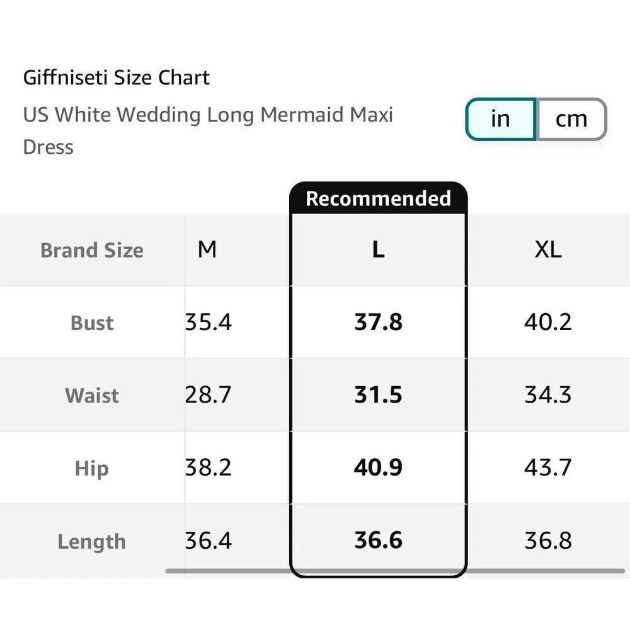Select the XL brand size column header

coord(548,250)
